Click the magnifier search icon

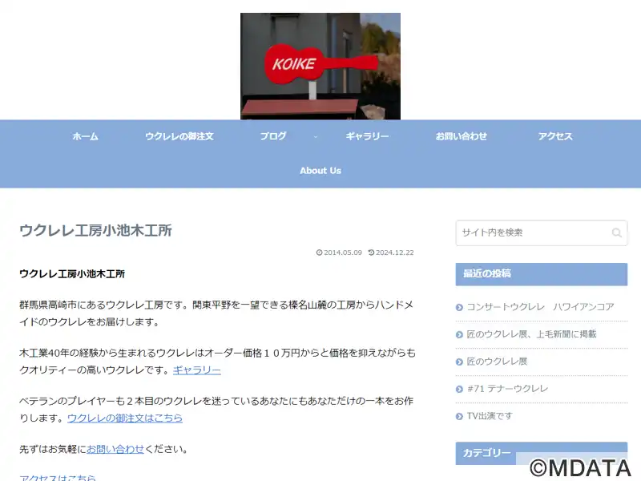(616, 232)
